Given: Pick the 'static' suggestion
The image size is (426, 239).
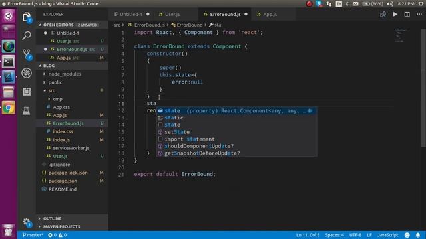Looking at the screenshot, I should coord(236,118).
